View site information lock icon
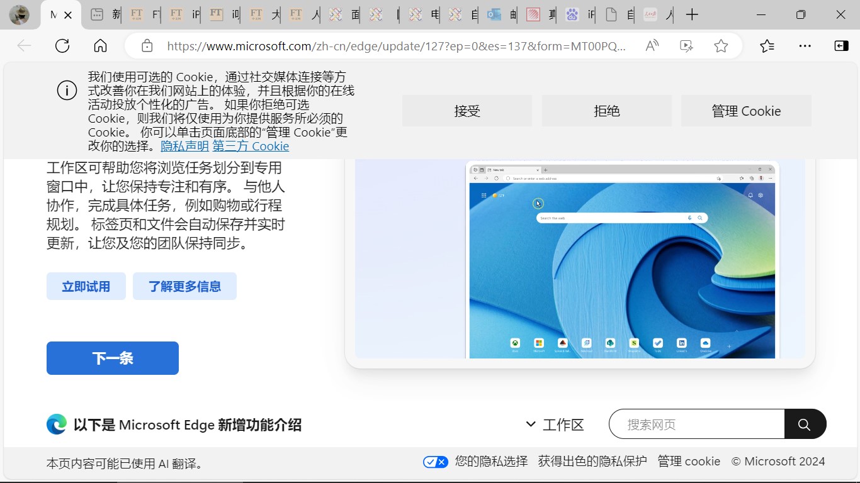 (x=147, y=46)
